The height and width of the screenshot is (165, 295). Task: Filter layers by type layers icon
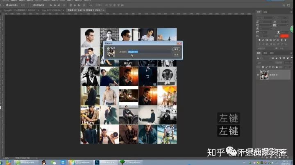pyautogui.click(x=280, y=58)
